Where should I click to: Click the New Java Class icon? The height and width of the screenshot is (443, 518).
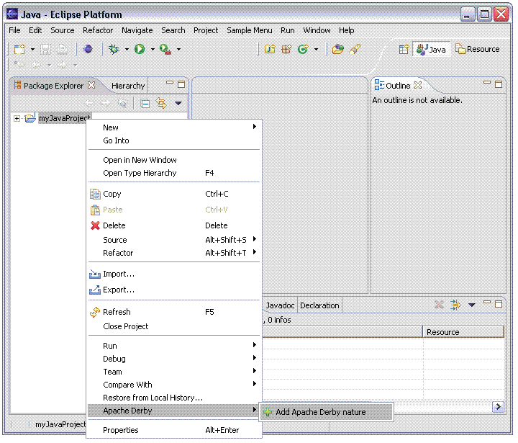tap(303, 49)
